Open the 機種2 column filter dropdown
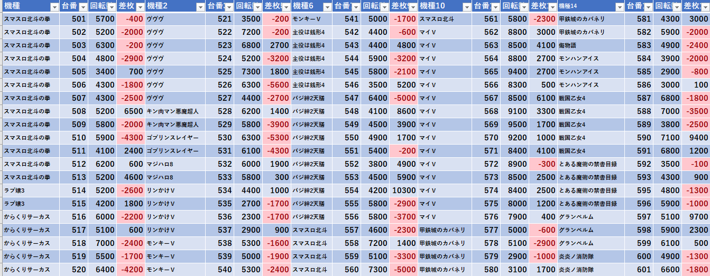 [200, 7]
